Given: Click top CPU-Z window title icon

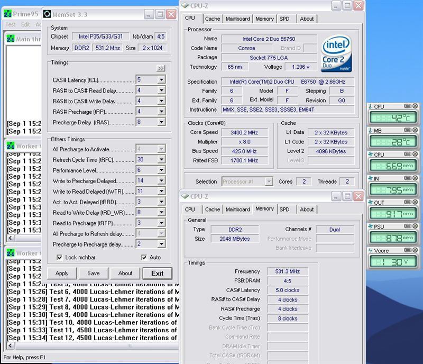Looking at the screenshot, I should pos(185,5).
